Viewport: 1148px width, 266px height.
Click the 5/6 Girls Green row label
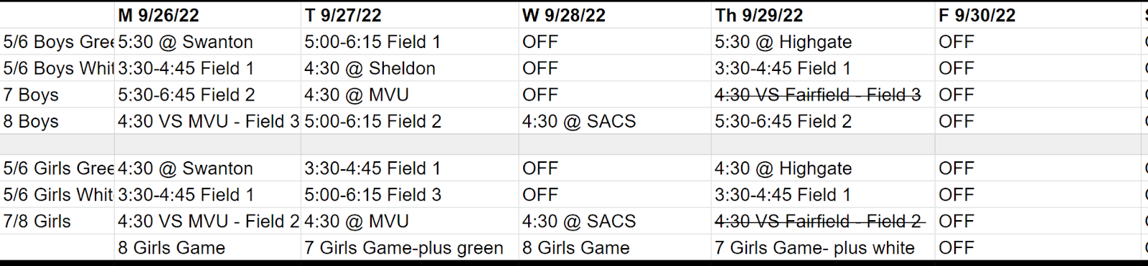pyautogui.click(x=57, y=168)
